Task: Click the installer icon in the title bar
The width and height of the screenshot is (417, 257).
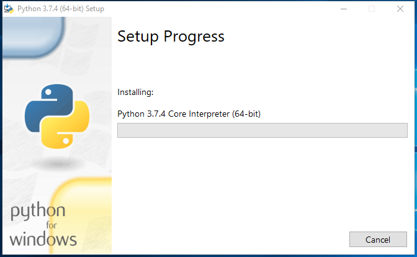Action: click(x=9, y=9)
